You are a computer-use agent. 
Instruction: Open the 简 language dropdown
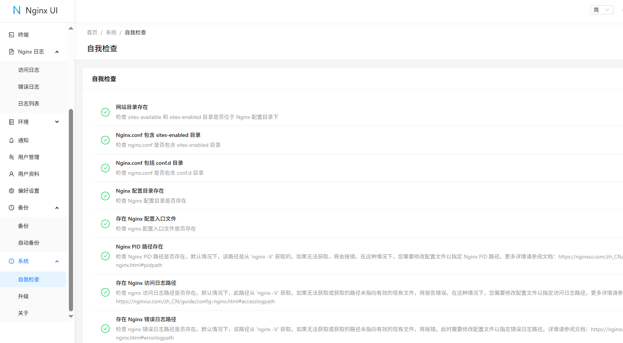pos(602,10)
